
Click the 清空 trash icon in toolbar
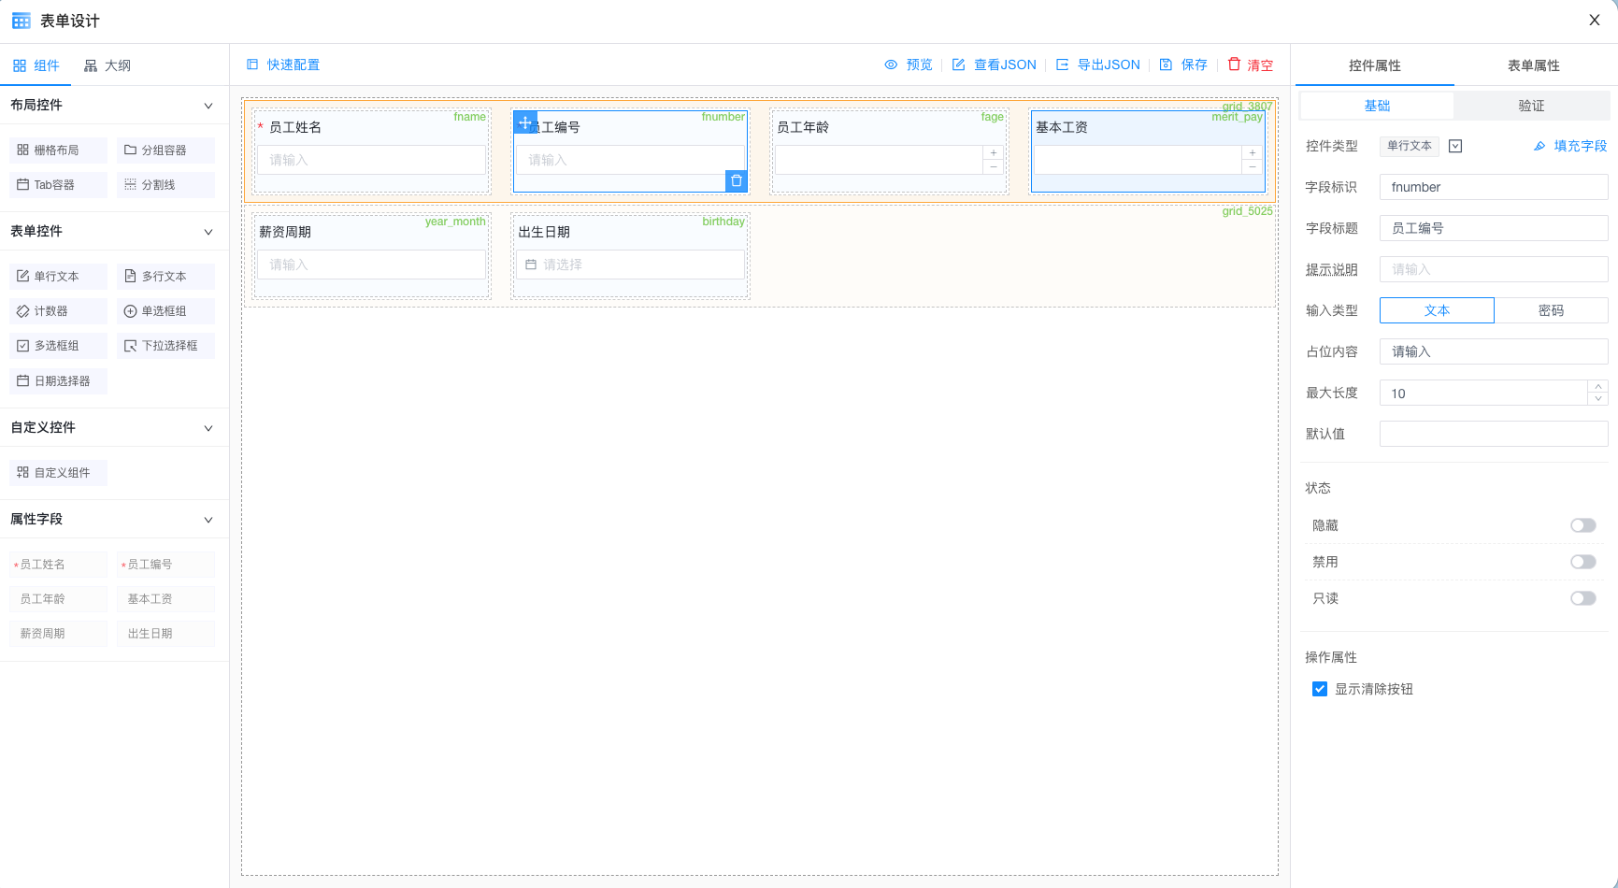1234,64
